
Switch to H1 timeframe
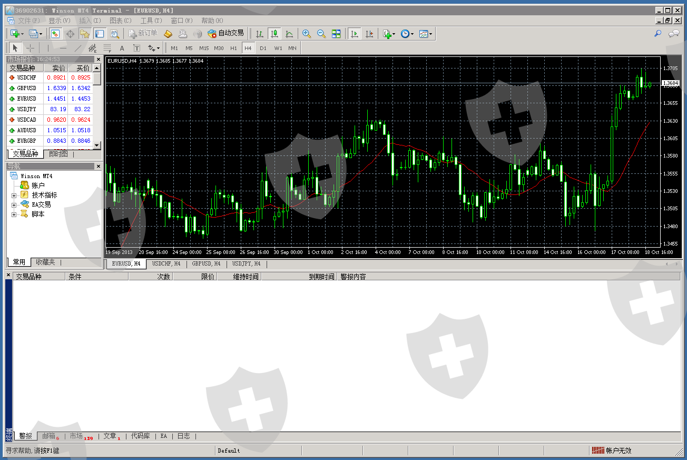point(233,48)
